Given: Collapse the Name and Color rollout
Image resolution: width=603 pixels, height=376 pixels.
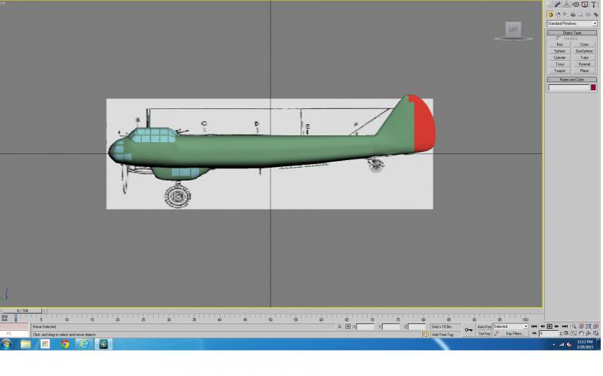Looking at the screenshot, I should (x=572, y=80).
